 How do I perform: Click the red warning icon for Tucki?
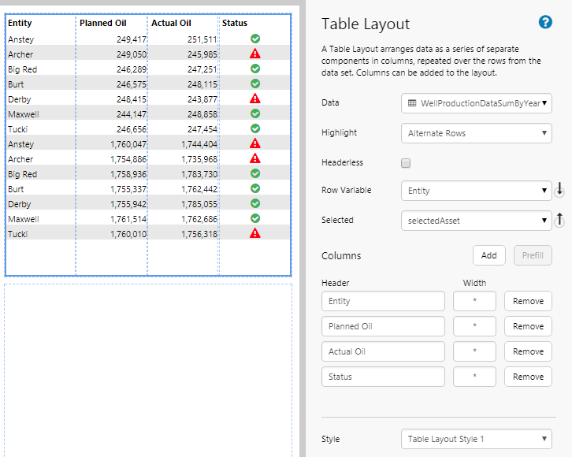[255, 233]
